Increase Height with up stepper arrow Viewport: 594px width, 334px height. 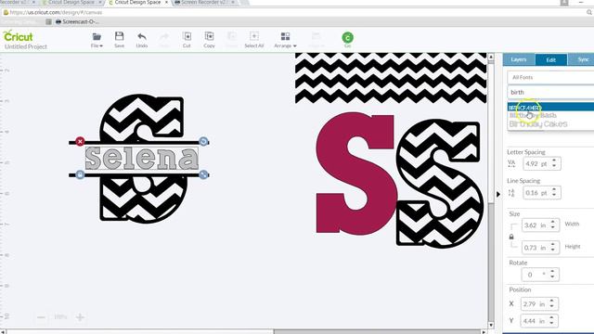(553, 245)
